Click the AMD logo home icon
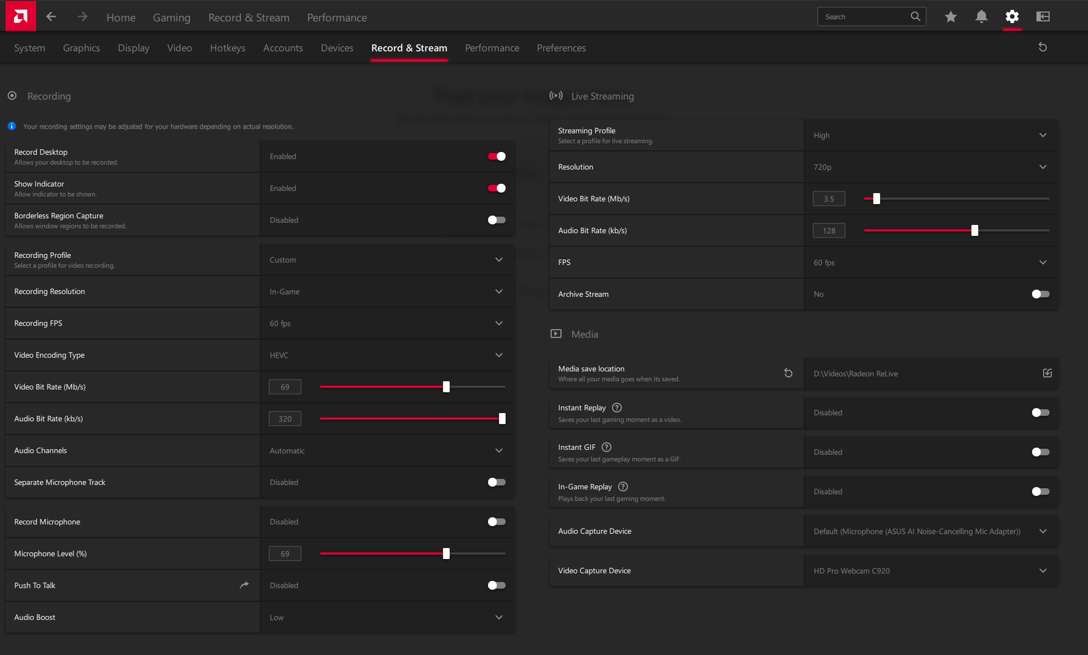This screenshot has height=655, width=1088. [20, 16]
